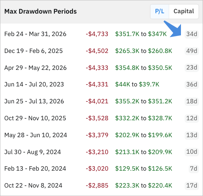
Task: Open the Jun 14 - Jul 20, 2023 drawdown
Action: [x=101, y=85]
